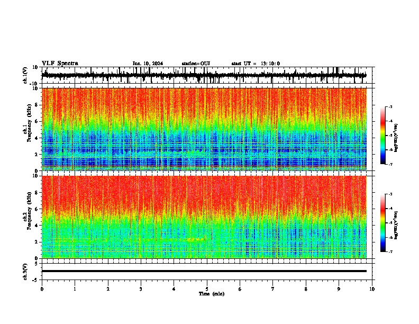Click the "-3" label on ch.1 color scale

pos(390,106)
